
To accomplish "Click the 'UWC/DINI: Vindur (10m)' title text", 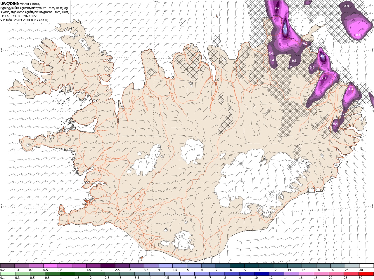I will pos(20,3).
